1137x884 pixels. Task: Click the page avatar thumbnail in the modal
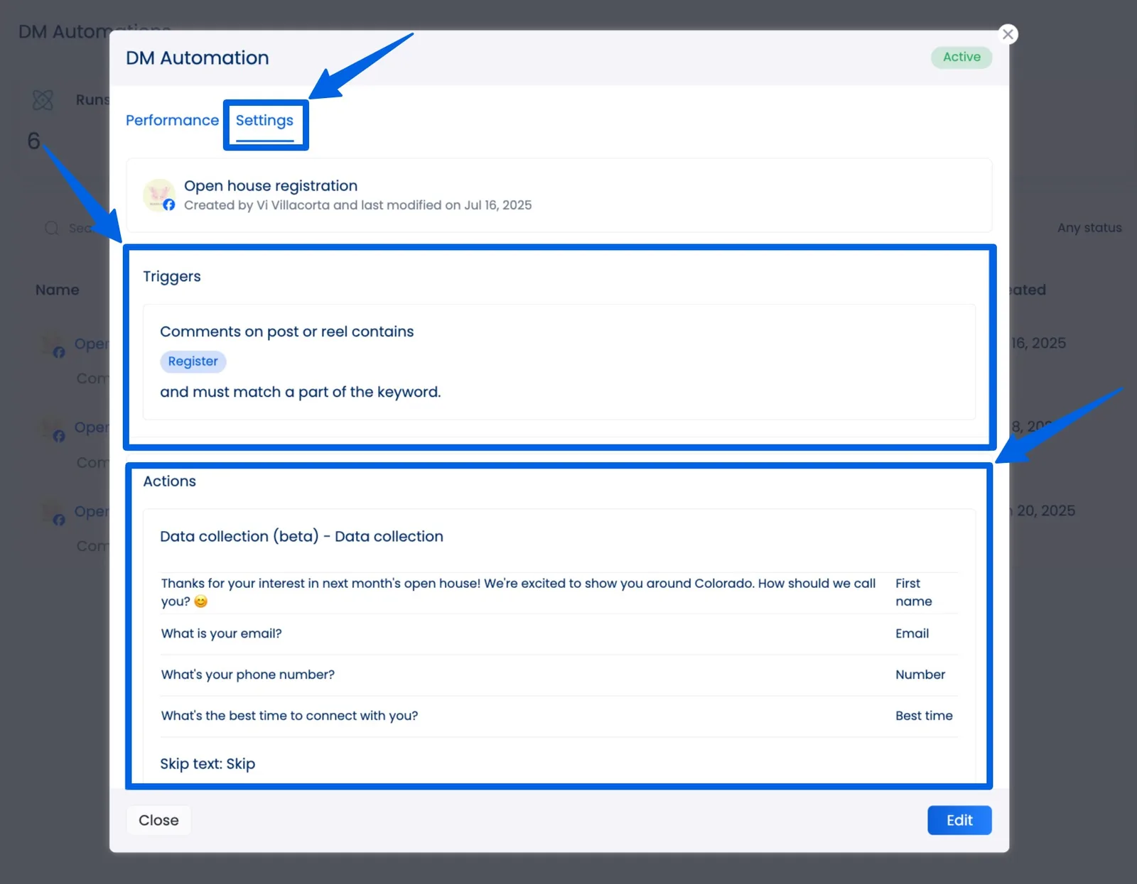[159, 195]
